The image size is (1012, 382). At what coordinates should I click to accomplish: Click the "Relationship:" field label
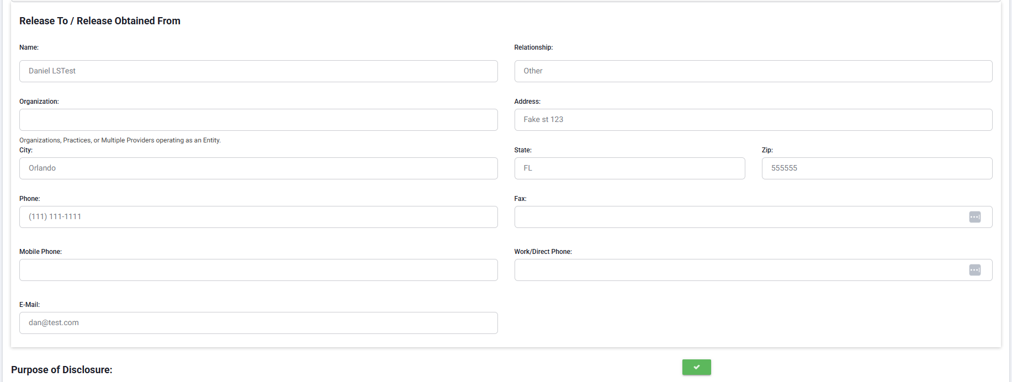(533, 47)
